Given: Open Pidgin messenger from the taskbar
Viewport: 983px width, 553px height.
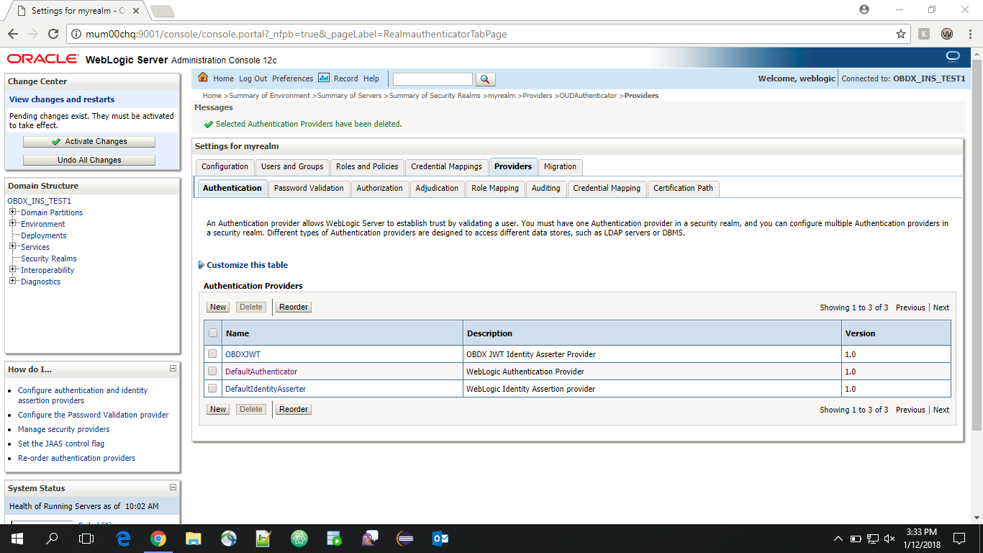Looking at the screenshot, I should [370, 539].
